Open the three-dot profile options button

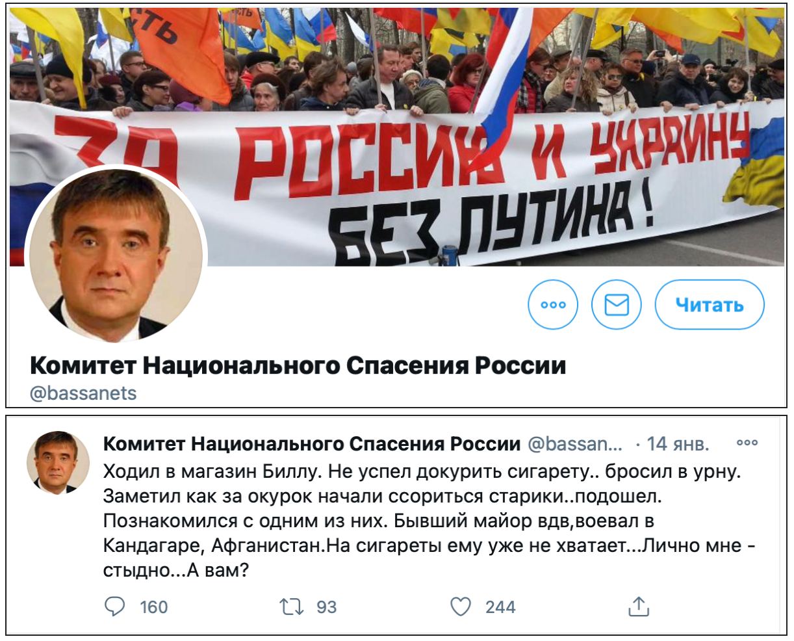tap(553, 304)
